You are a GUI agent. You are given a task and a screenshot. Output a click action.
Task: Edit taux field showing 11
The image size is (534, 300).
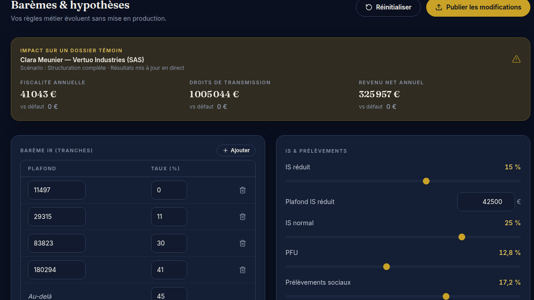click(x=169, y=217)
